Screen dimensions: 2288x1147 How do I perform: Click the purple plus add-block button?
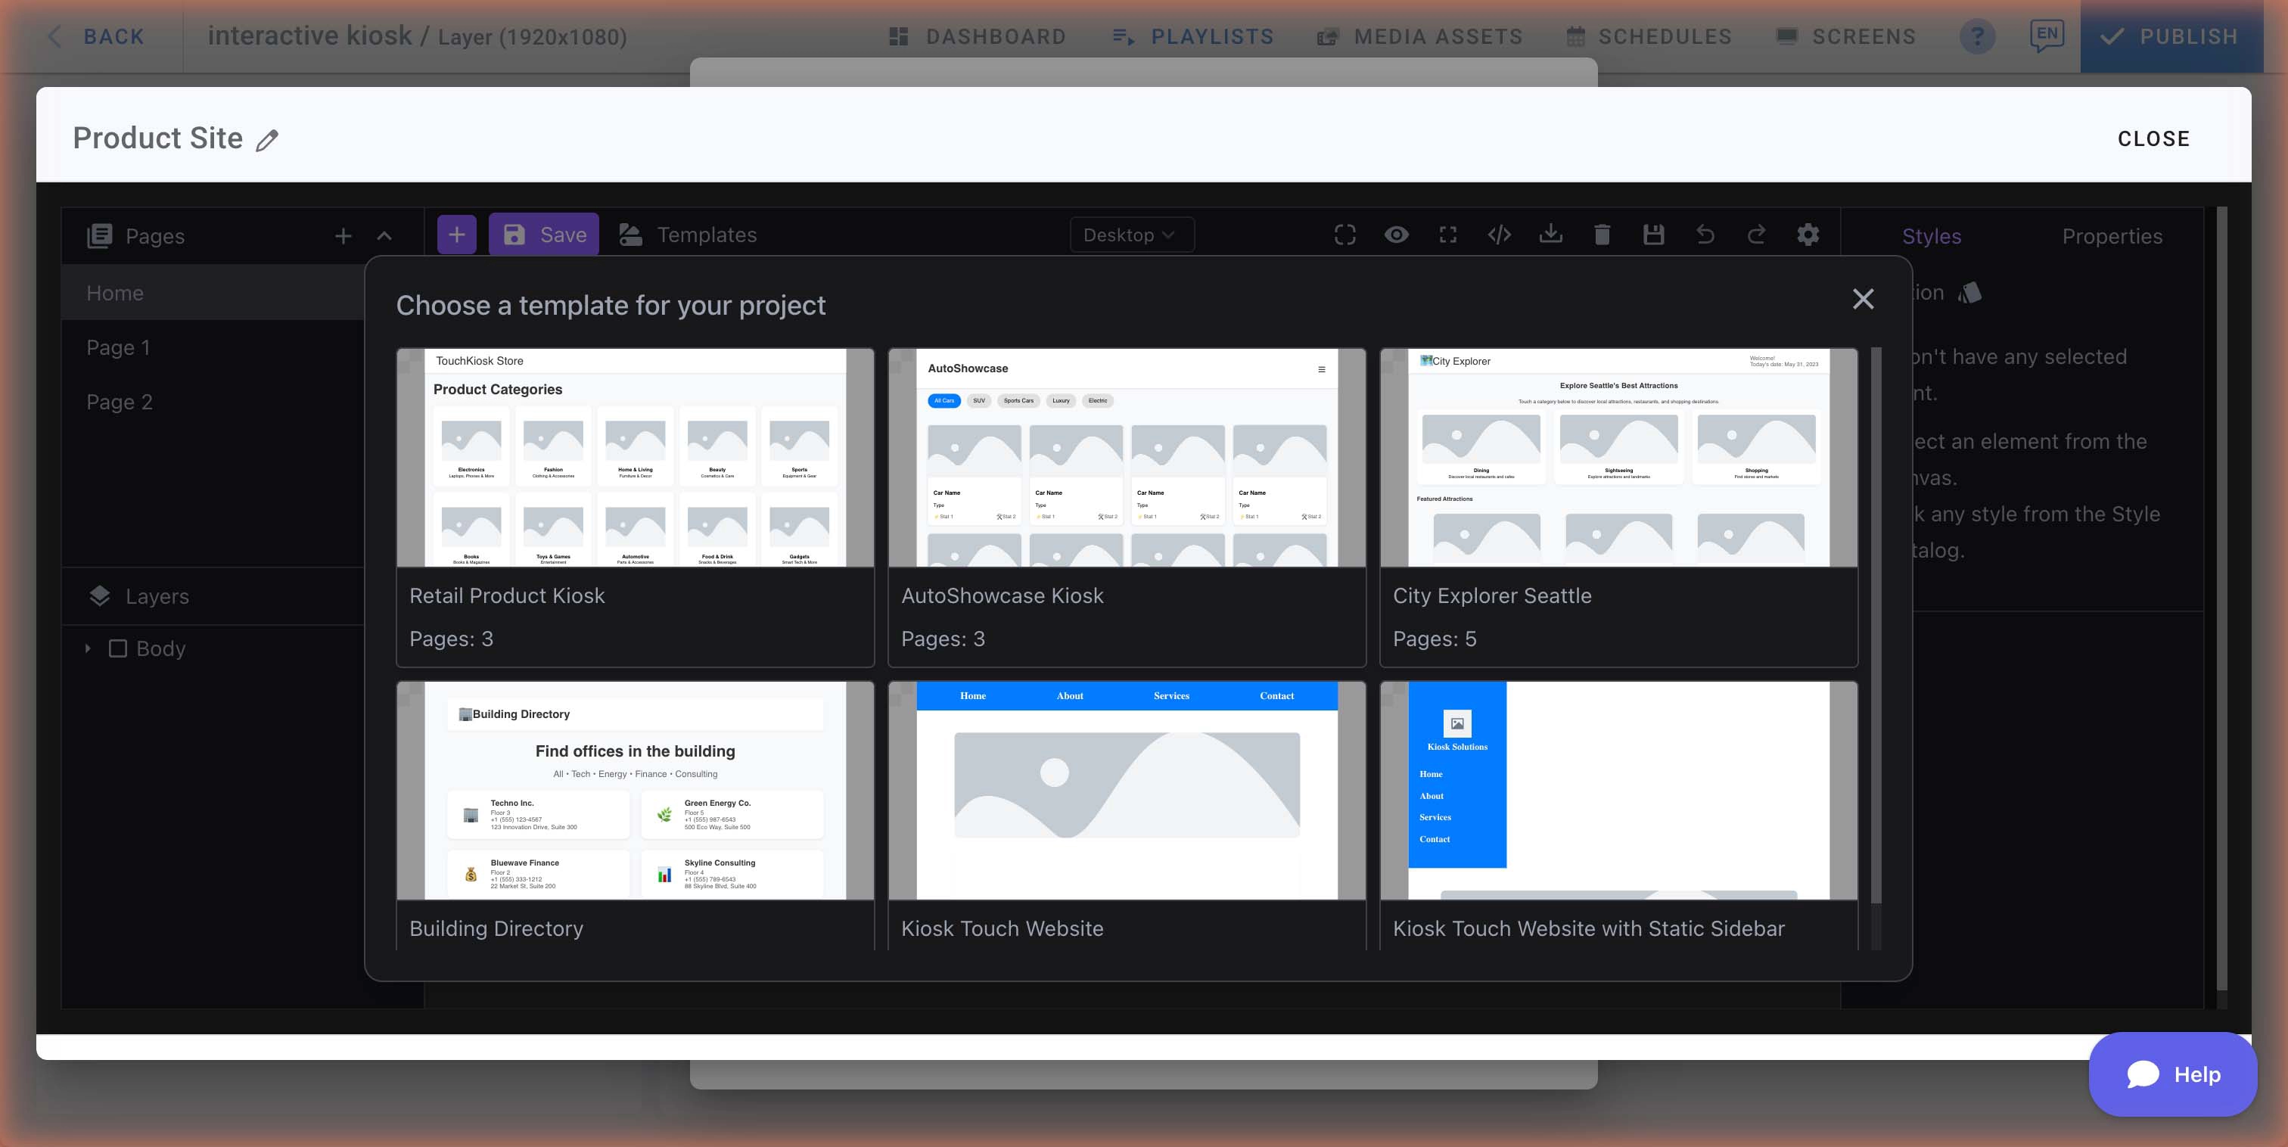pos(456,235)
